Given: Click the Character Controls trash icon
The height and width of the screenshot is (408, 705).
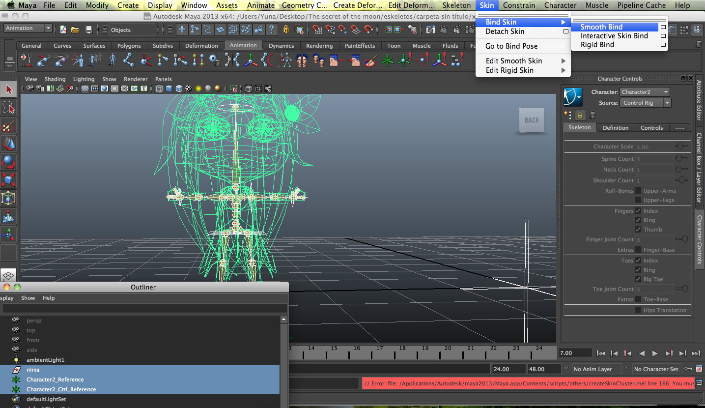Looking at the screenshot, I should pyautogui.click(x=592, y=115).
